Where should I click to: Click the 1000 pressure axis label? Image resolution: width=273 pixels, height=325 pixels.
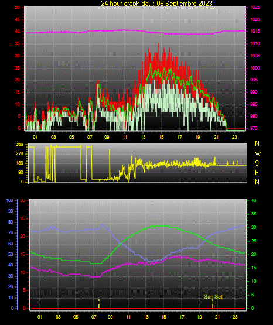pyautogui.click(x=255, y=68)
